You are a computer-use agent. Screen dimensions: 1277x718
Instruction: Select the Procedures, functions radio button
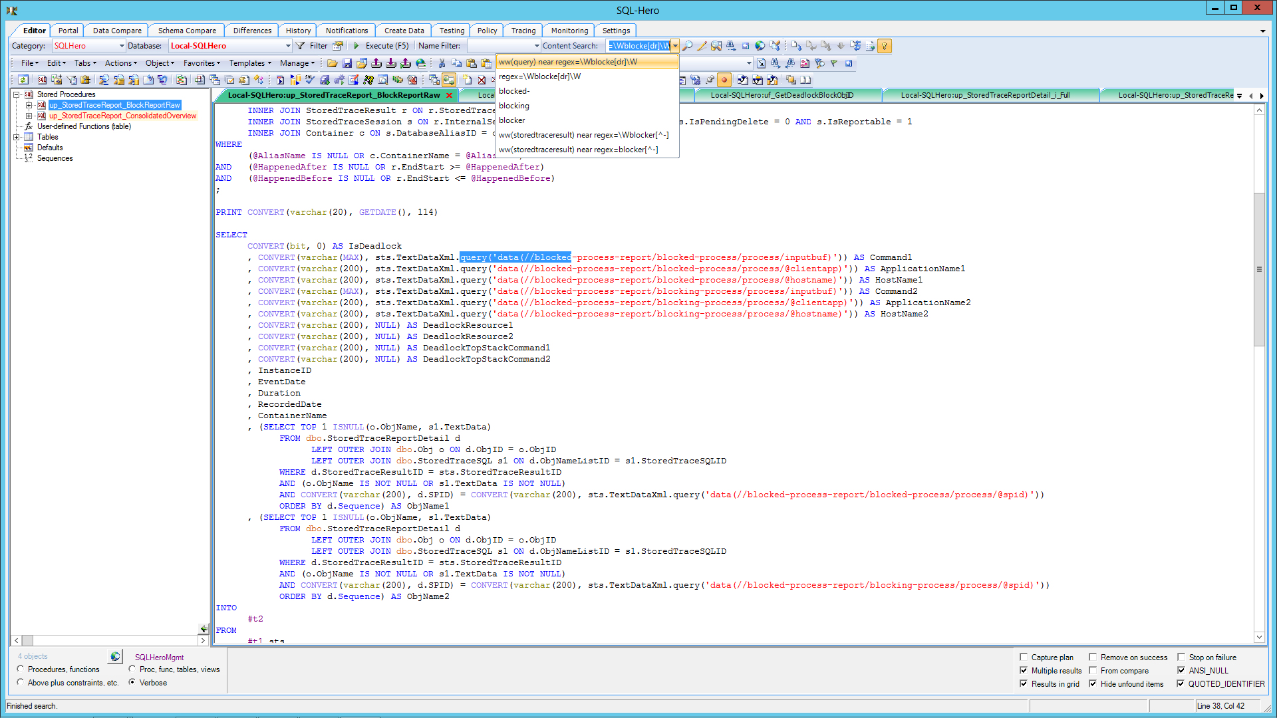click(21, 669)
